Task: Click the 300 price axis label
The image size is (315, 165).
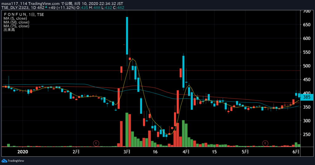Action: (307, 121)
